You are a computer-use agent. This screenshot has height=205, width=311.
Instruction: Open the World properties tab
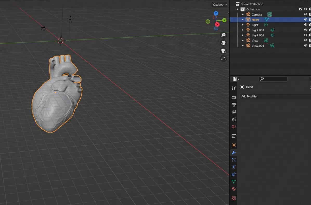pyautogui.click(x=234, y=127)
